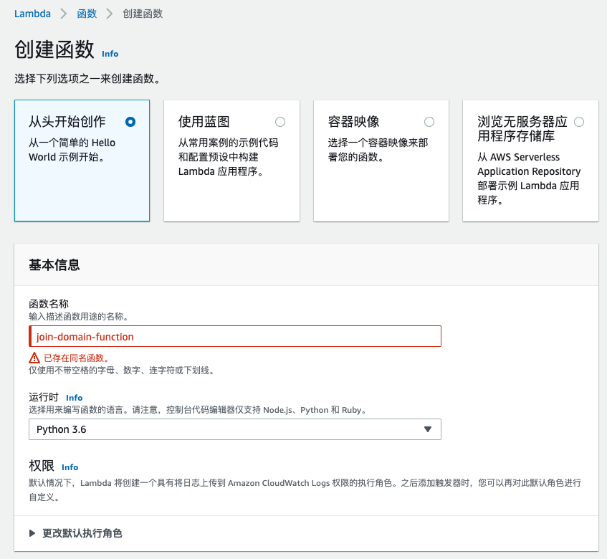The width and height of the screenshot is (607, 559).
Task: Click the 容器映像 option card description
Action: (x=378, y=150)
